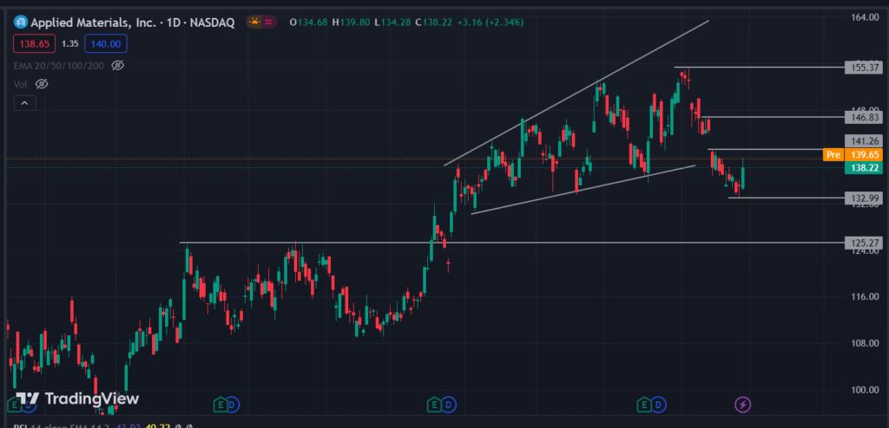Select the lower rising trendline of the wedge

click(583, 190)
